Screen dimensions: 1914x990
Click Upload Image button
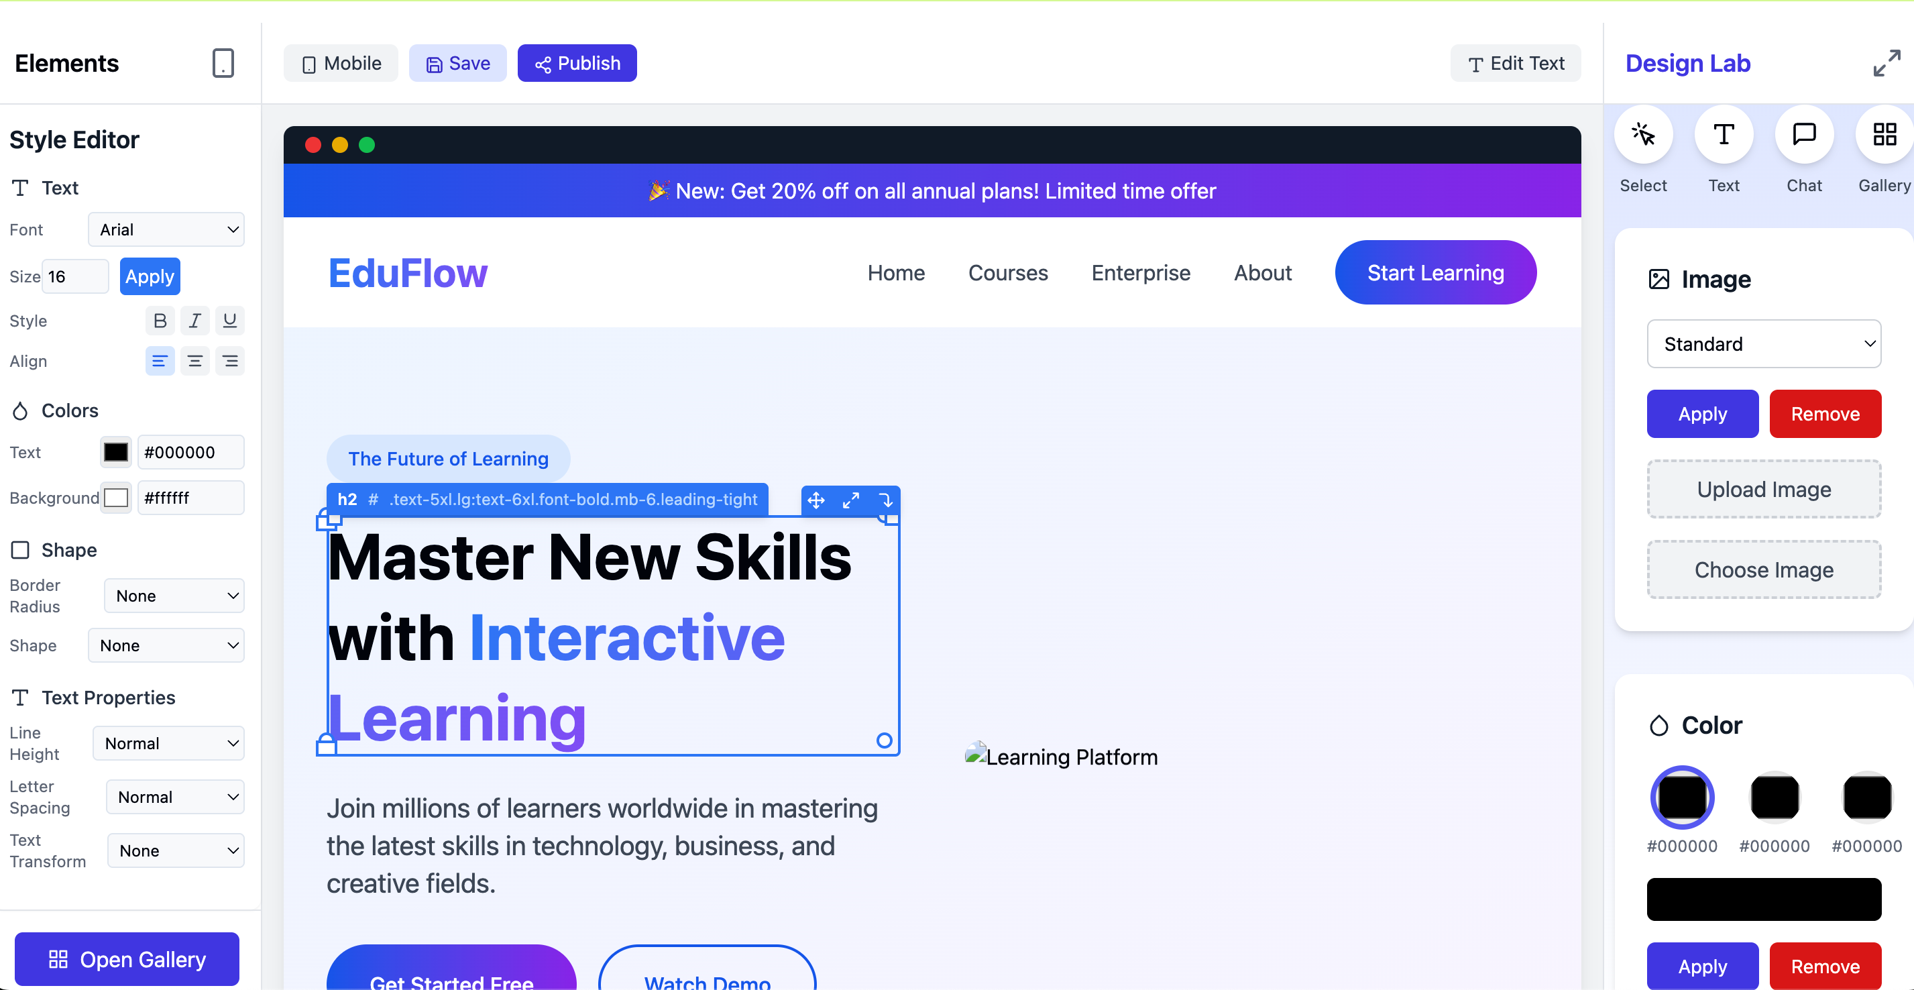coord(1764,490)
